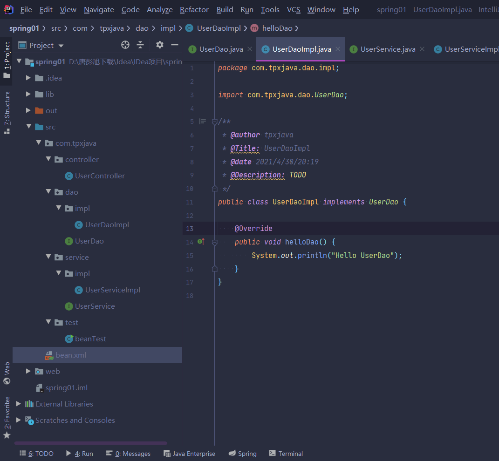This screenshot has width=499, height=461.
Task: Open the Edit menu
Action: point(46,10)
